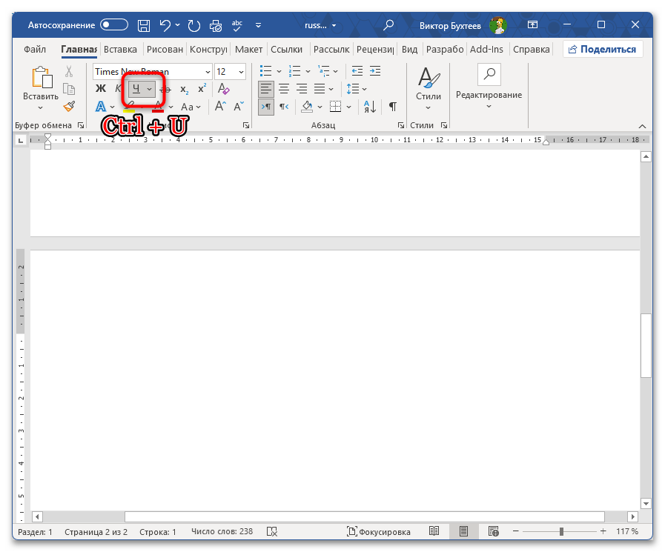The width and height of the screenshot is (665, 552).
Task: Toggle left paragraph alignment
Action: coord(266,89)
